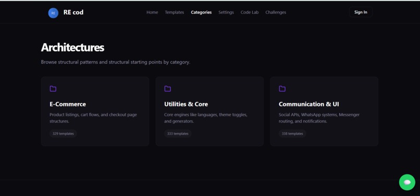Viewport: 420px width, 196px height.
Task: Click the 329 templates badge
Action: 63,133
